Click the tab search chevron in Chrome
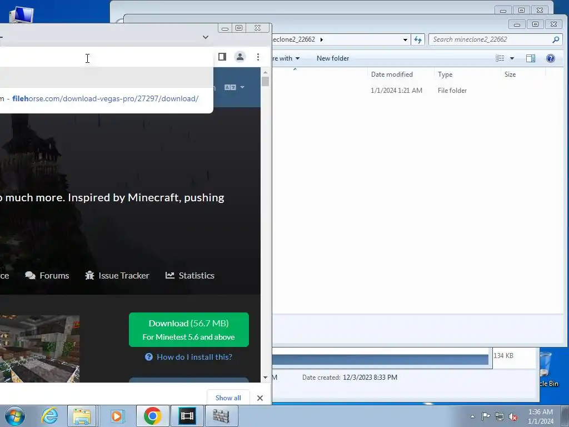Viewport: 569px width, 427px height. (x=206, y=37)
